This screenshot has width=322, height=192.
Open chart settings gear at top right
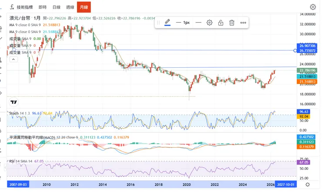[313, 7]
